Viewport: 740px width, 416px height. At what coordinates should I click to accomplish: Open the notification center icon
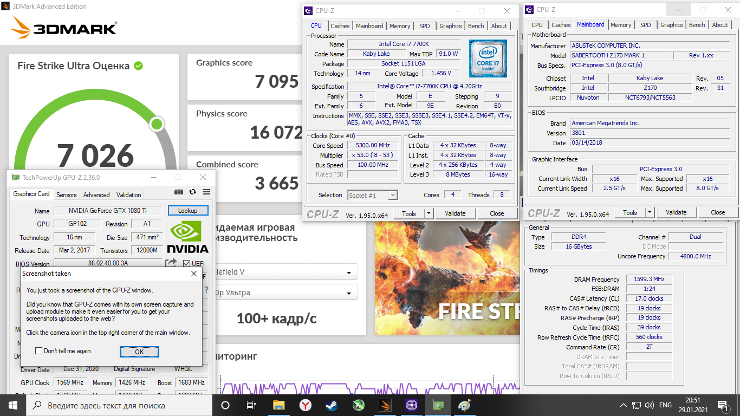723,405
